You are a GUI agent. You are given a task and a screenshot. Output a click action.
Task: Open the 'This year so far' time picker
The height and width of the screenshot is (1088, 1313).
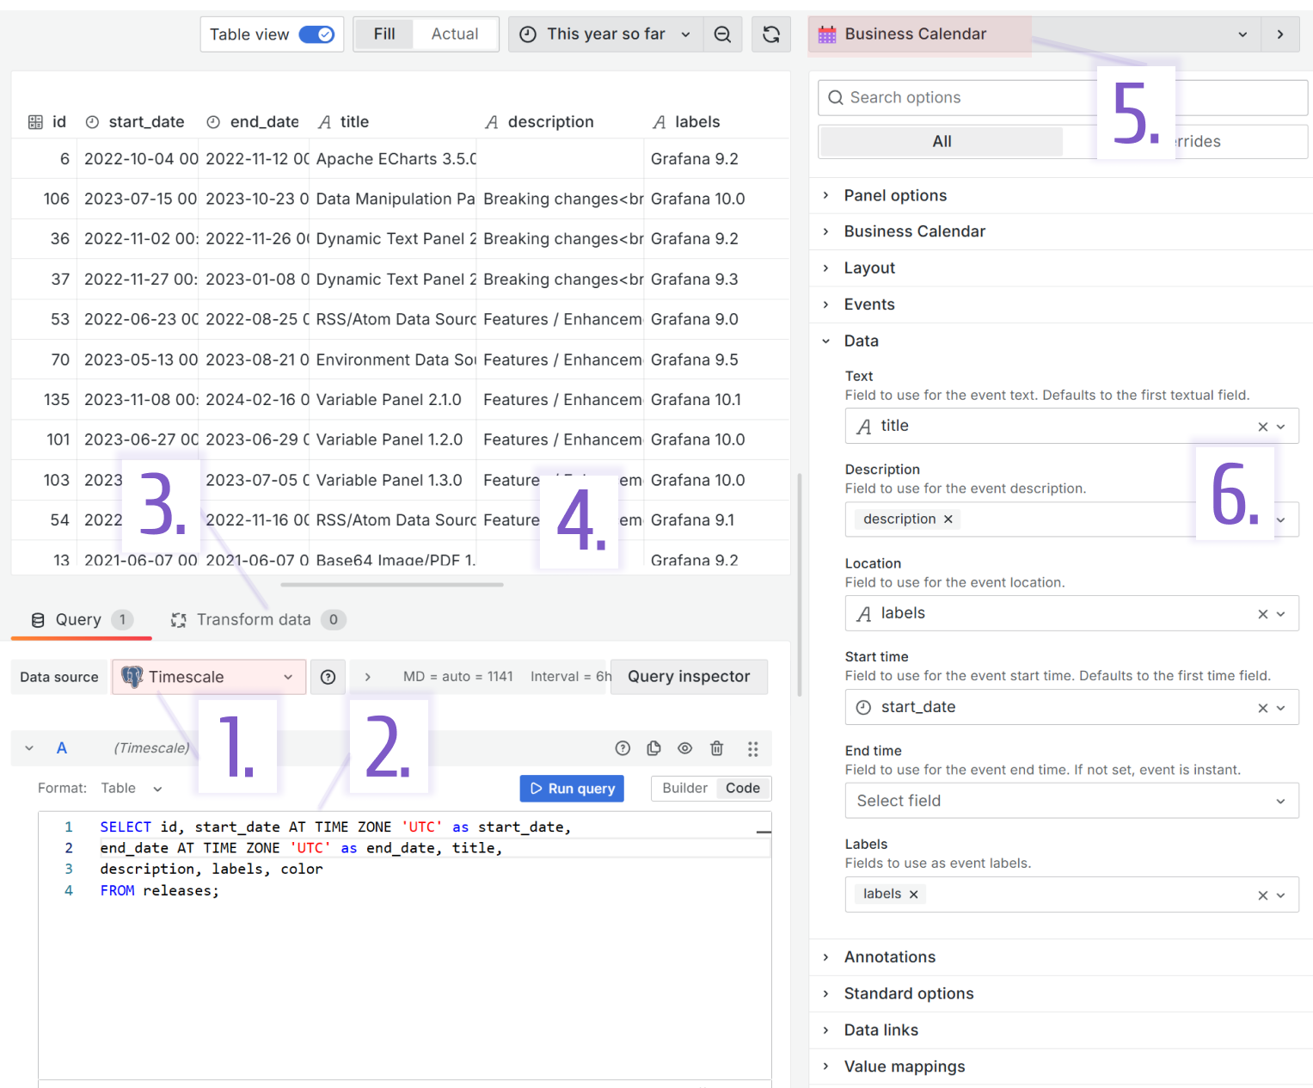605,34
